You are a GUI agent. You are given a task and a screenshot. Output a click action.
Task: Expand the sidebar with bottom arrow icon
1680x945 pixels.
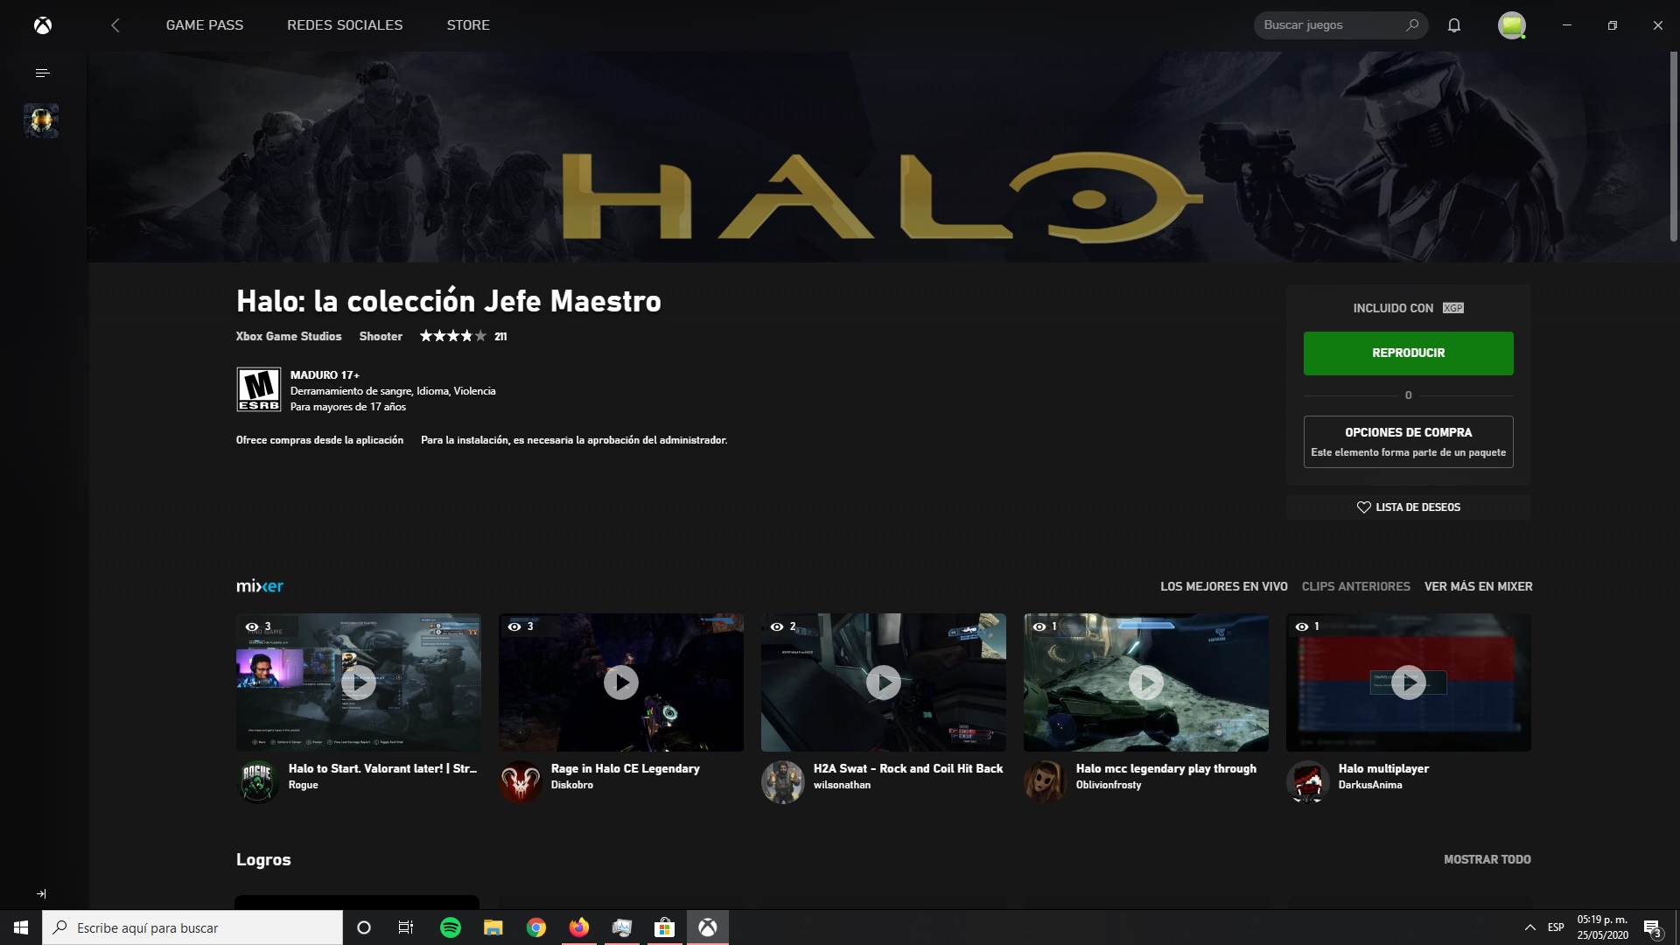click(41, 893)
